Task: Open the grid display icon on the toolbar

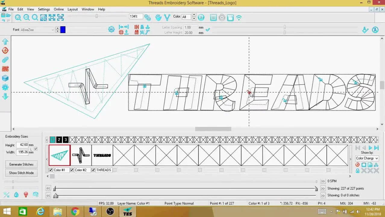Action: (x=213, y=17)
